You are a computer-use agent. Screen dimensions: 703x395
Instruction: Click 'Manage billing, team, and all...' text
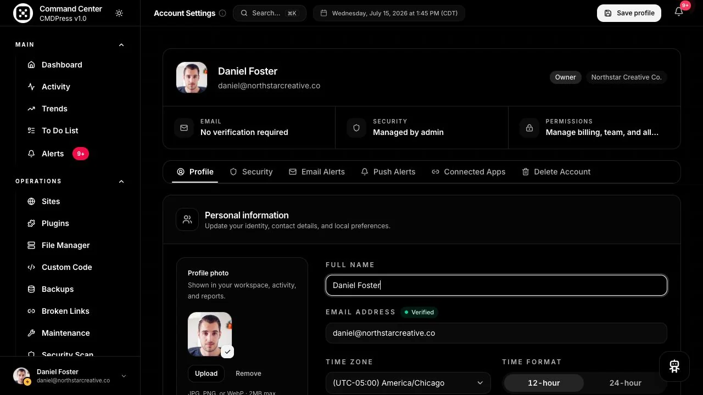(x=602, y=132)
